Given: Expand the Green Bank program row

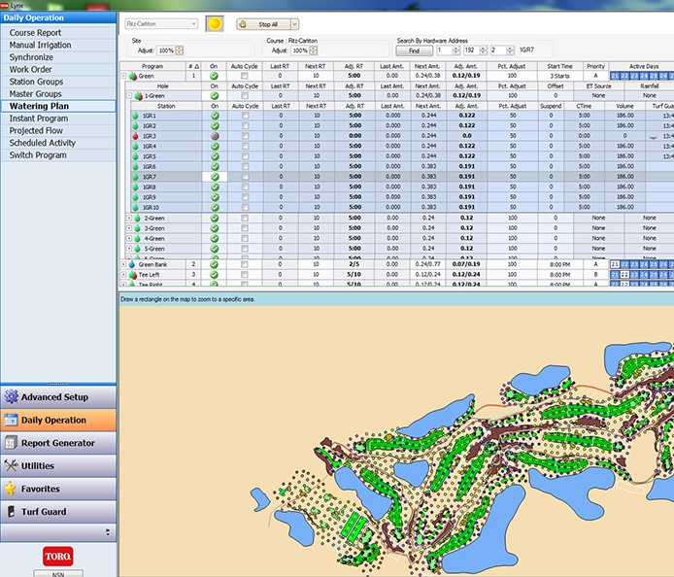Looking at the screenshot, I should (123, 264).
